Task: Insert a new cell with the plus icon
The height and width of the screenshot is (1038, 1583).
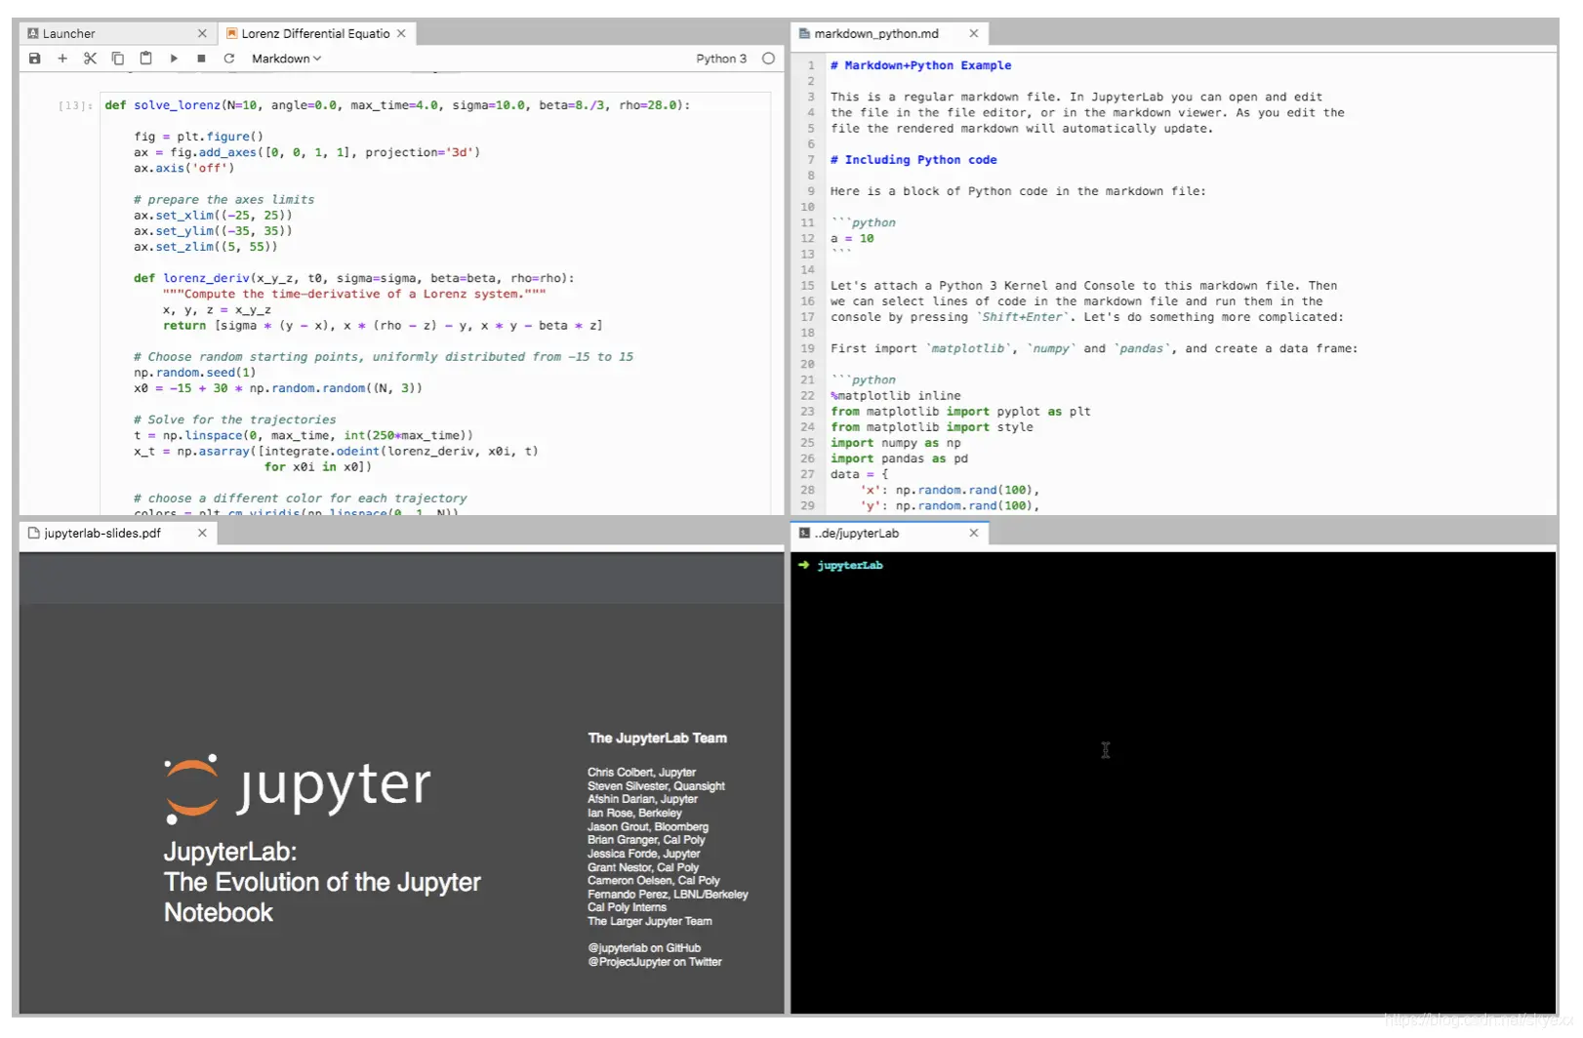Action: (x=62, y=59)
